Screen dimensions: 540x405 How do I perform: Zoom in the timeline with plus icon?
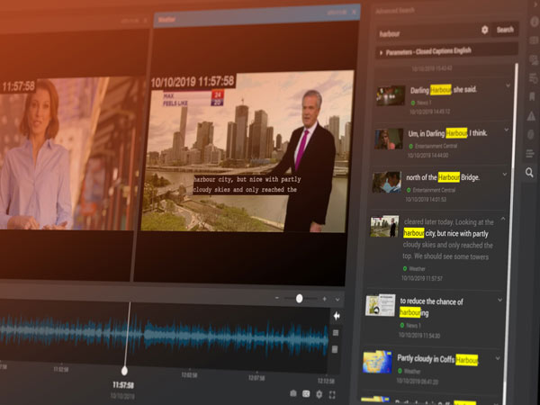324,299
